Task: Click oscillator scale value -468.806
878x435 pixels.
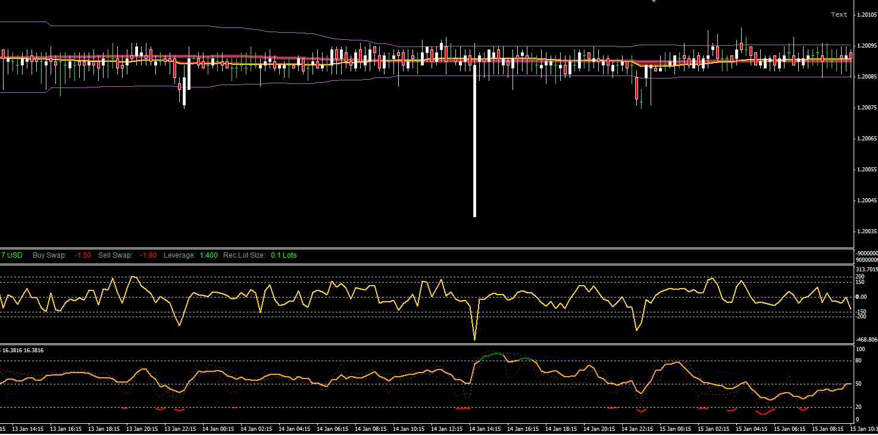Action: click(x=867, y=339)
